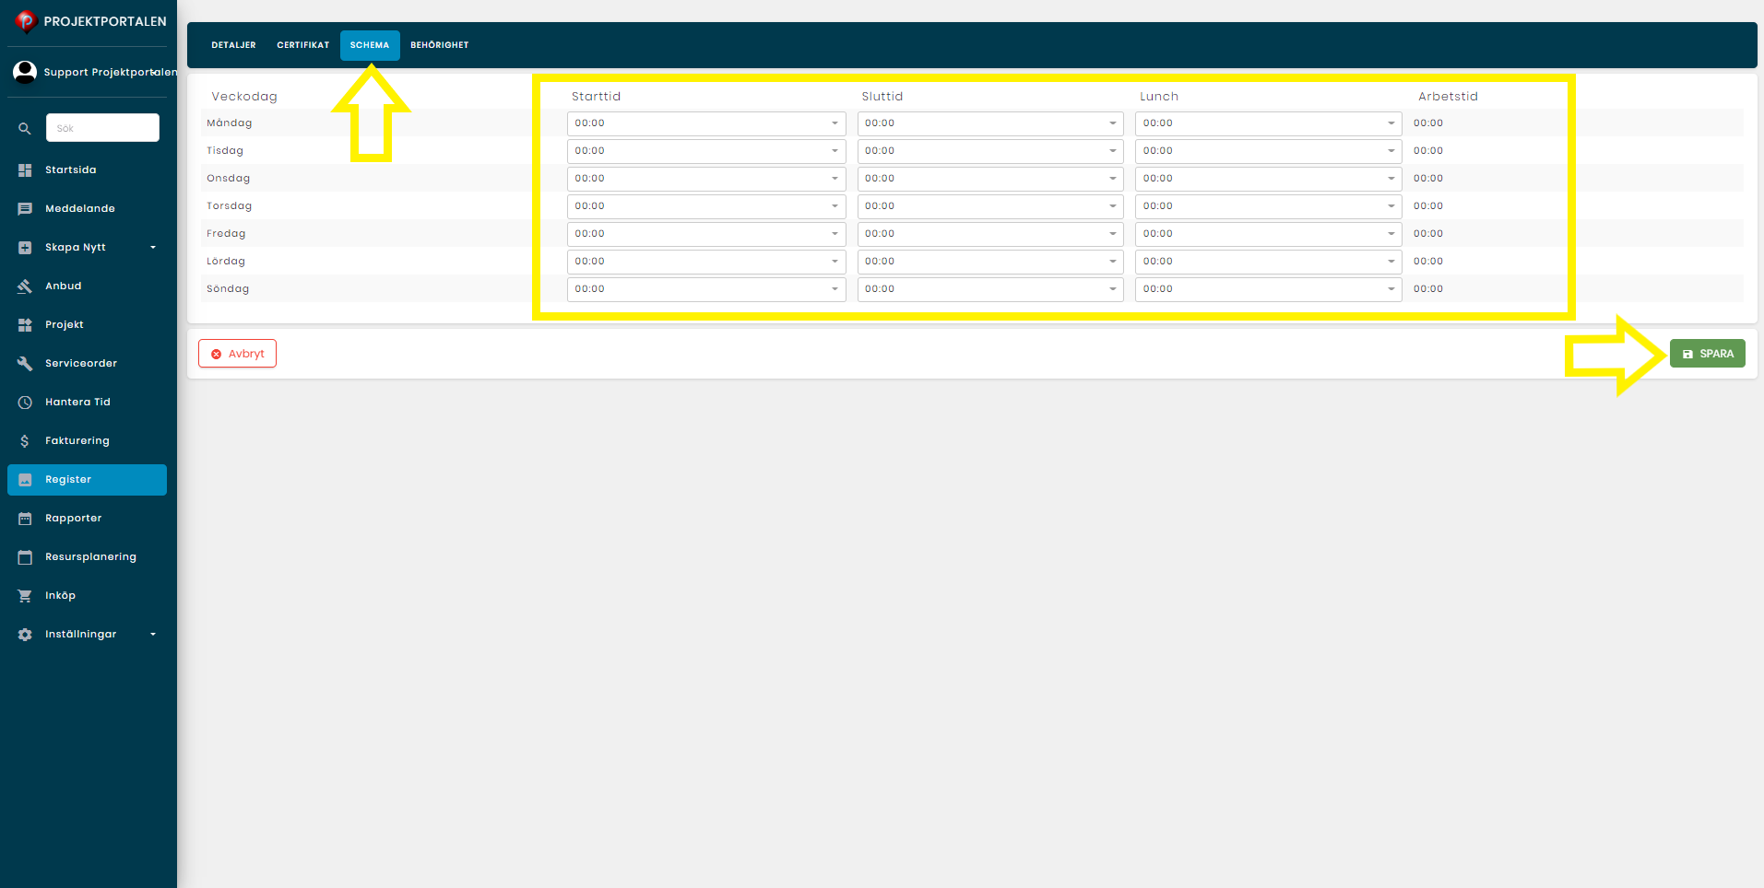Click the Register icon in sidebar
This screenshot has width=1764, height=888.
pos(25,480)
